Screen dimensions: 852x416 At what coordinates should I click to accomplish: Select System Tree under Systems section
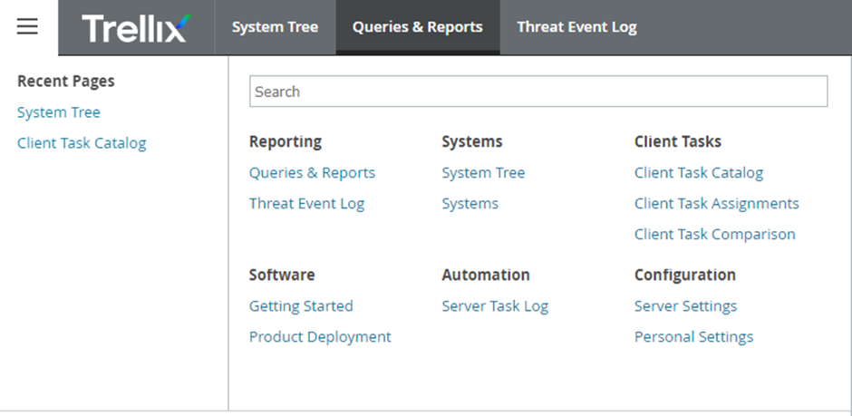(x=483, y=173)
